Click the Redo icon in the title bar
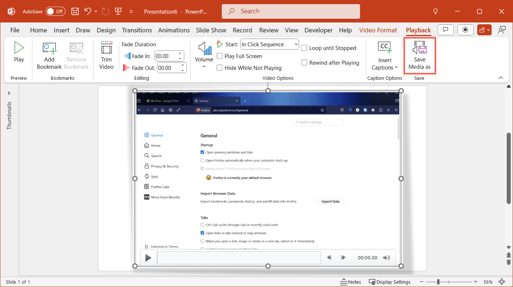The width and height of the screenshot is (513, 287). [106, 12]
